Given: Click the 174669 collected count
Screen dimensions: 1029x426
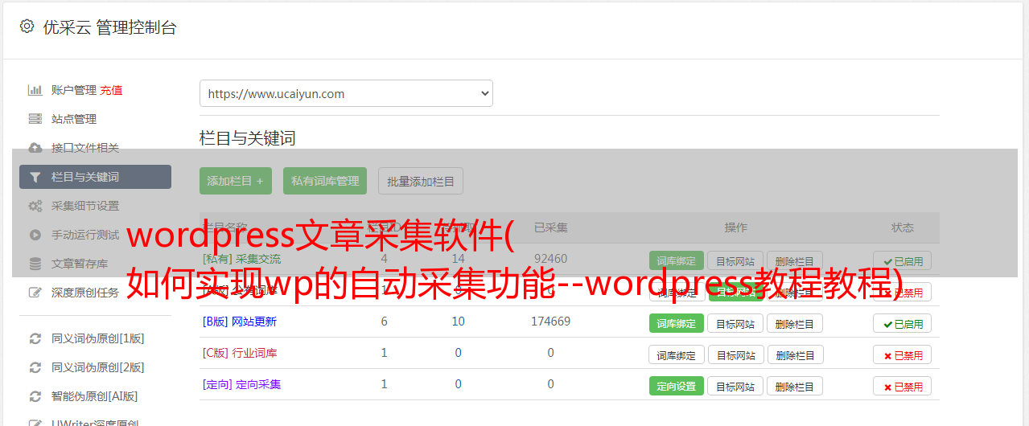Looking at the screenshot, I should (x=550, y=322).
